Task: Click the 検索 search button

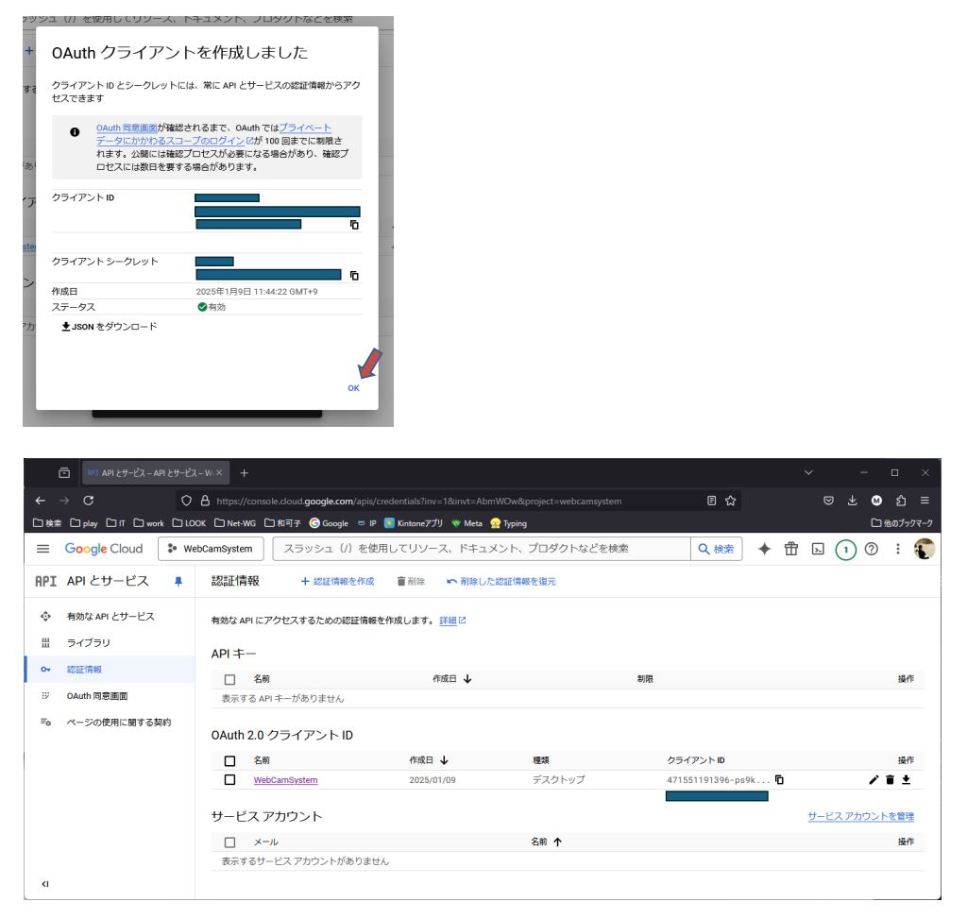Action: click(716, 549)
